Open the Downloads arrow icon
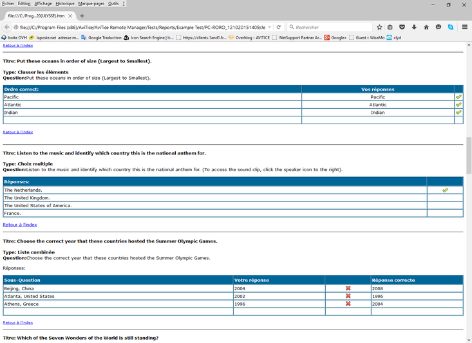472x343 pixels. click(x=414, y=27)
